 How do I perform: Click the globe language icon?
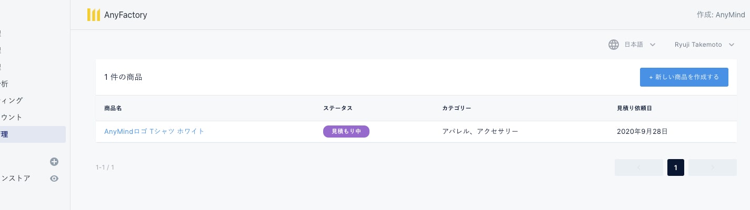click(613, 45)
